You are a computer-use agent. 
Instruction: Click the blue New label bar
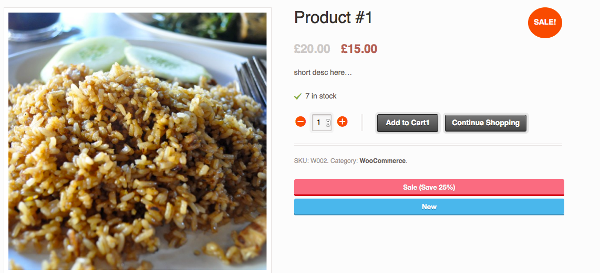click(429, 206)
